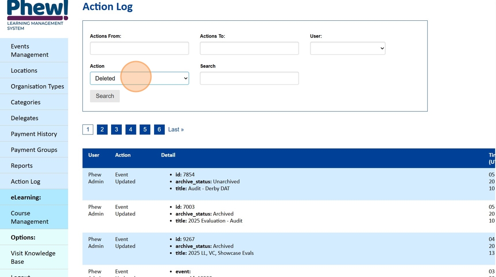Click the 'id: 9267' entry
Screen dimensions: 496x277
click(x=185, y=239)
